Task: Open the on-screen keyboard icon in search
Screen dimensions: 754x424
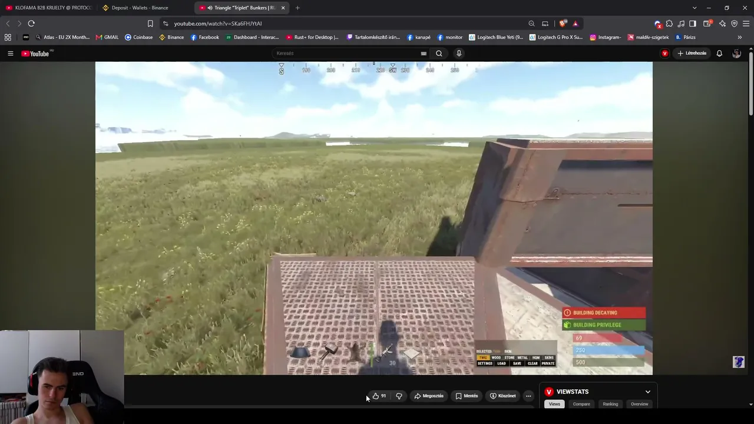Action: [424, 54]
